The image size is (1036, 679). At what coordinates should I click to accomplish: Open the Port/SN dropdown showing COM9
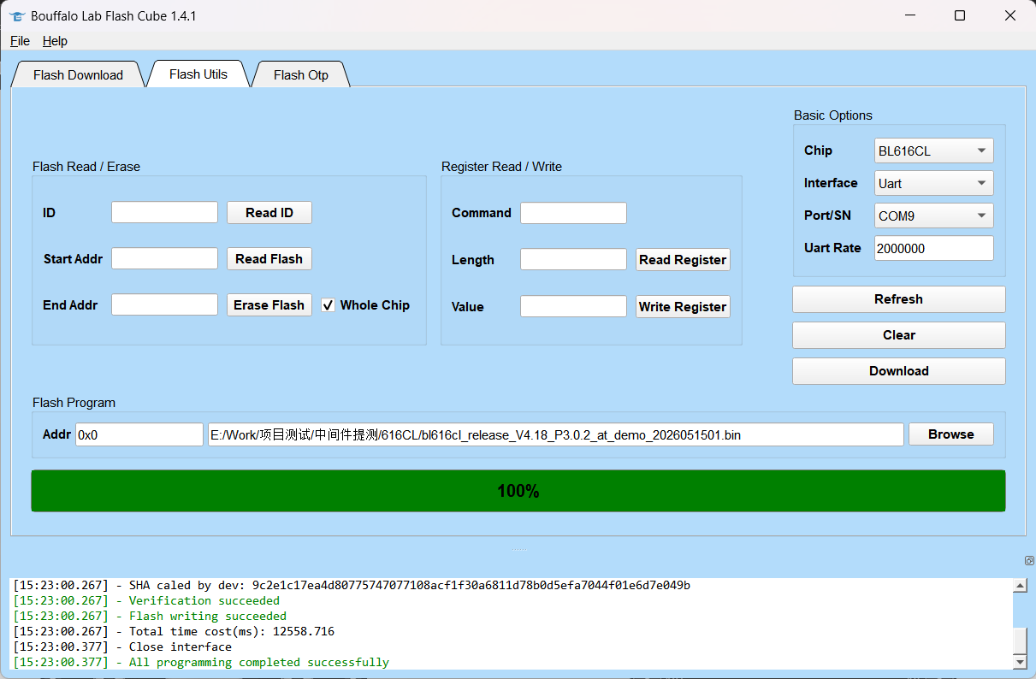coord(933,216)
